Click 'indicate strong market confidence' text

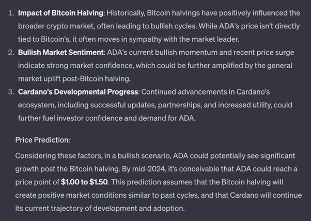75,66
